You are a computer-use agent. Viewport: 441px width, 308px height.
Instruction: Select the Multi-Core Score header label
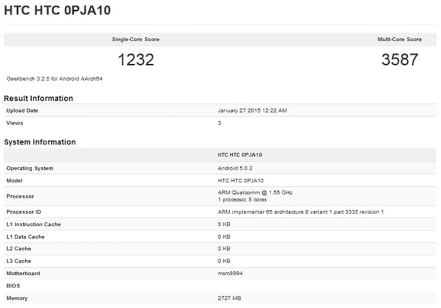click(x=399, y=40)
